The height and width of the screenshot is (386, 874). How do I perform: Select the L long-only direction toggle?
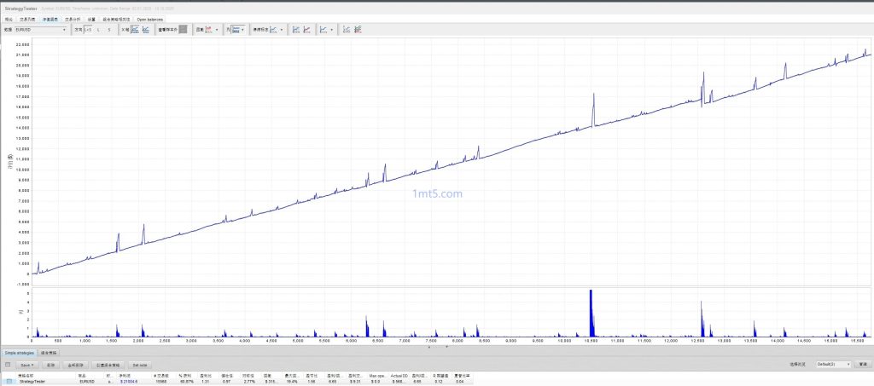point(98,30)
